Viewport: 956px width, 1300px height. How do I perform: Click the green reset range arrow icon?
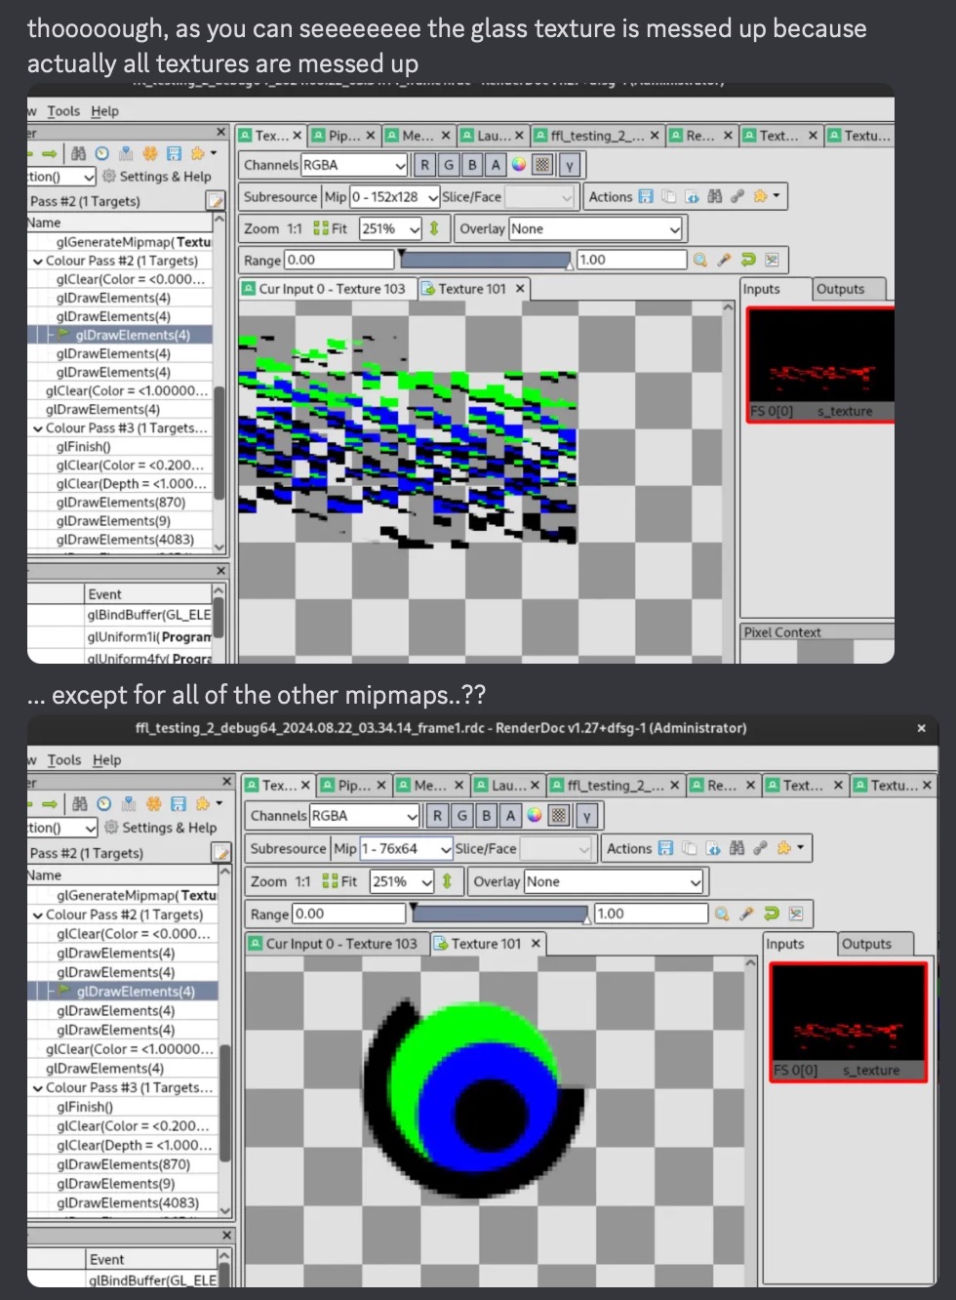pos(747,260)
